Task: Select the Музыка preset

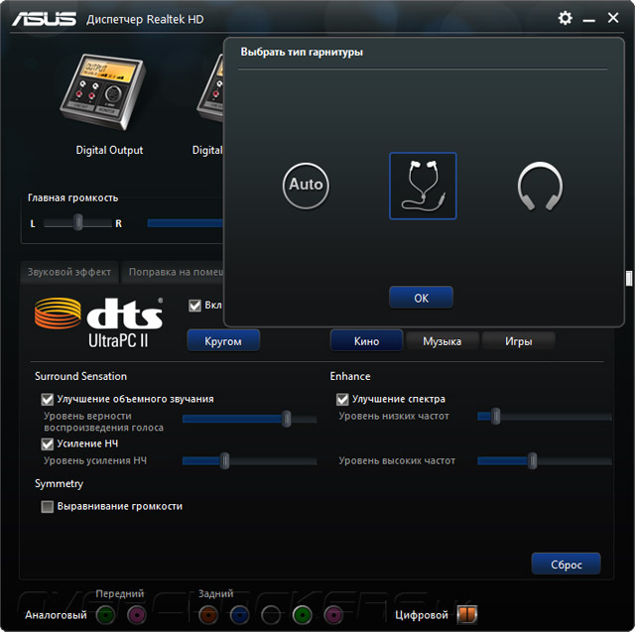Action: 443,341
